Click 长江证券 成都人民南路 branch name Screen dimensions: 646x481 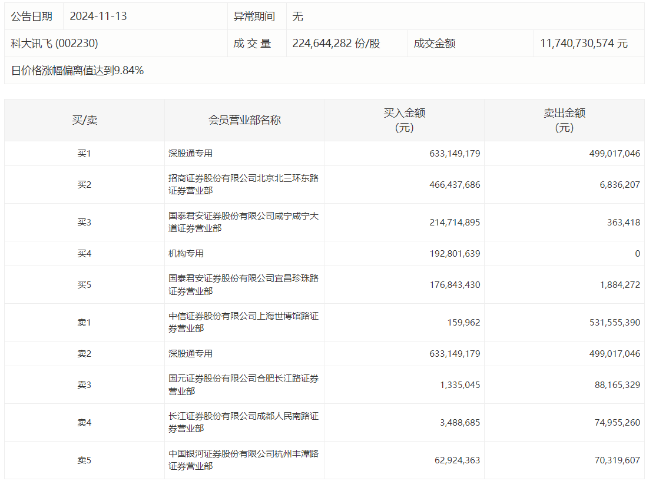click(x=243, y=423)
